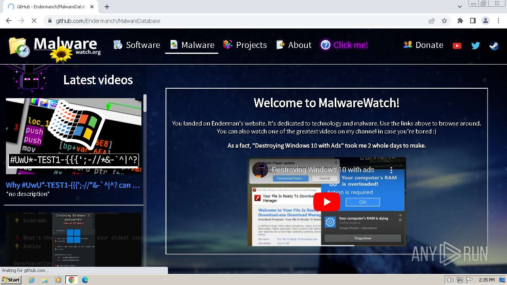Click the taskbar clock showing 2:35 PM
Screen dimensions: 507x285
[x=486, y=280]
